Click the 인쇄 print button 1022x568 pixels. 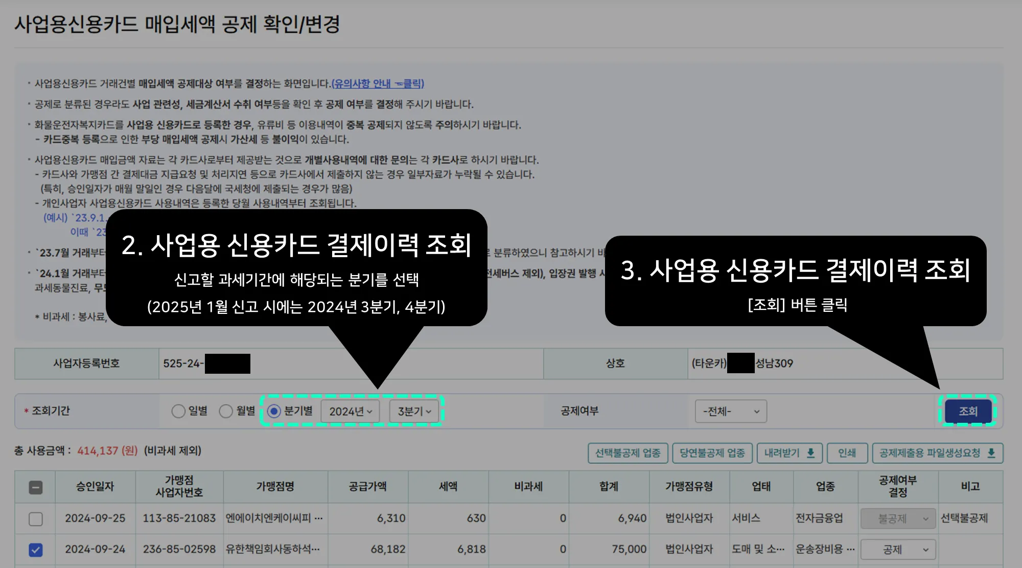coord(847,453)
